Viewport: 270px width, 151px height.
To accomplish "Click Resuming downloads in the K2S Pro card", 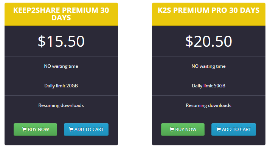I will pyautogui.click(x=208, y=105).
